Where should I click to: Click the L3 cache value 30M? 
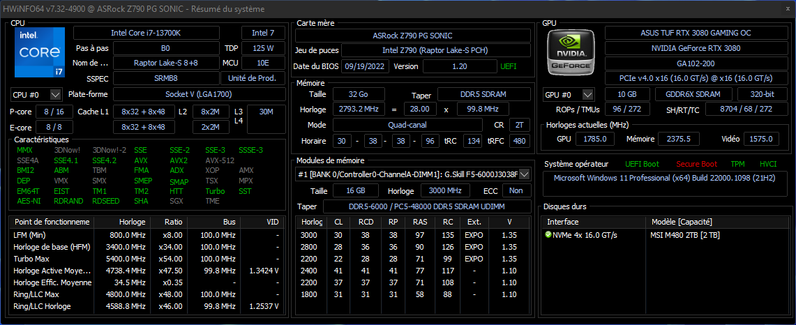pos(266,119)
